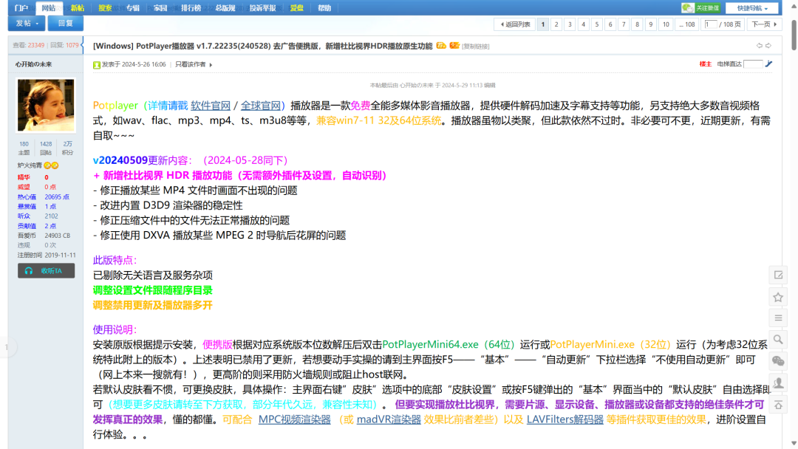This screenshot has height=449, width=798.
Task: Open the 专辑 menu item
Action: tap(133, 8)
